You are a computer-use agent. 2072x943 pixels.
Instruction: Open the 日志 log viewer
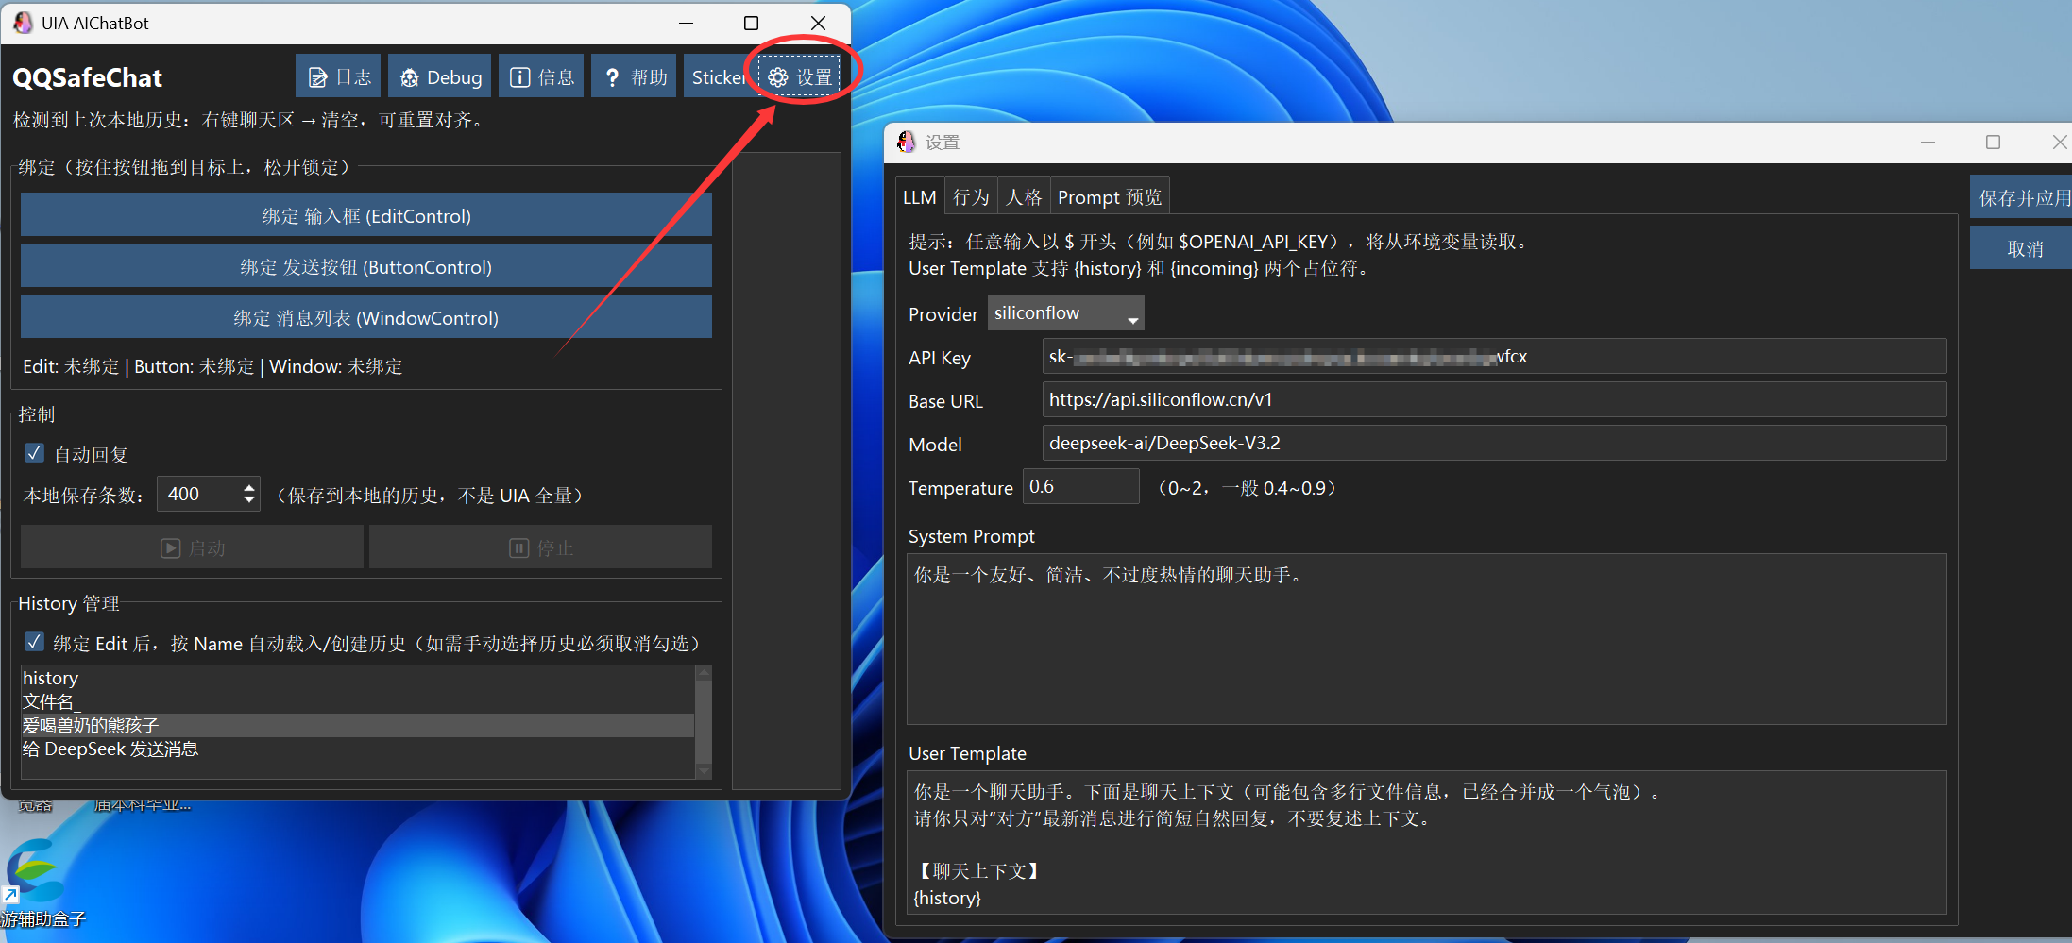point(338,76)
